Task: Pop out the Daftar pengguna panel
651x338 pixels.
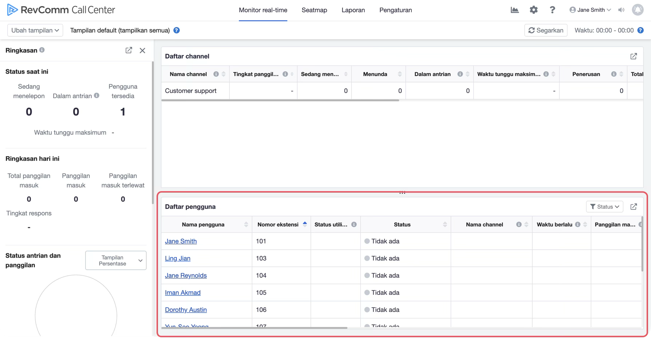Action: tap(634, 206)
